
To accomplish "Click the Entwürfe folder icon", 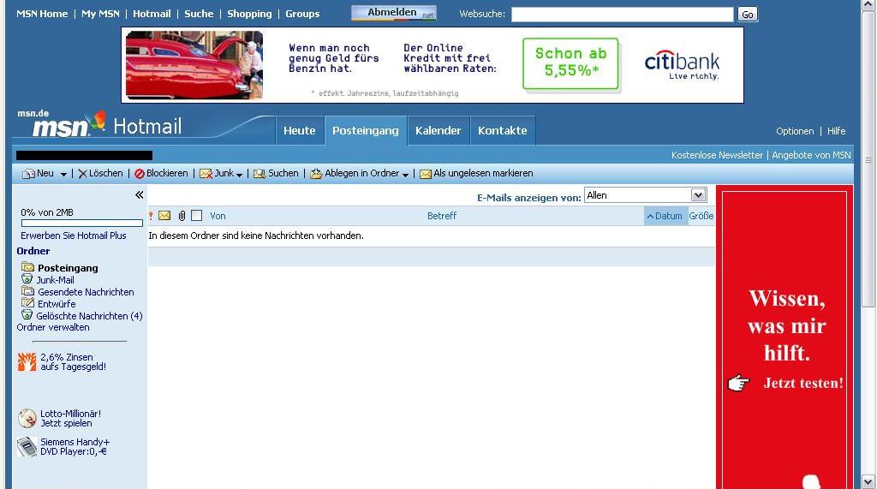I will click(x=27, y=302).
